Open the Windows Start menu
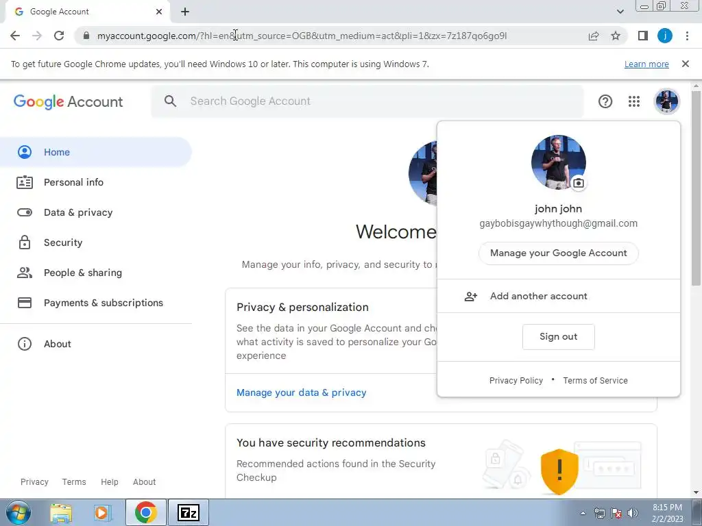Viewport: 702px width, 526px height. [19, 512]
